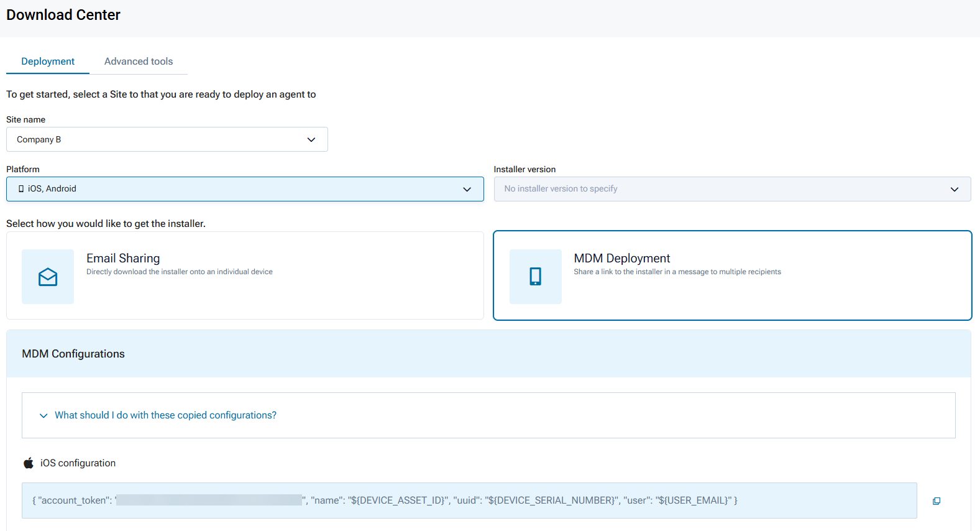Viewport: 980px width, 531px height.
Task: Click 'Select how you would like to get the installer.'
Action: 106,224
